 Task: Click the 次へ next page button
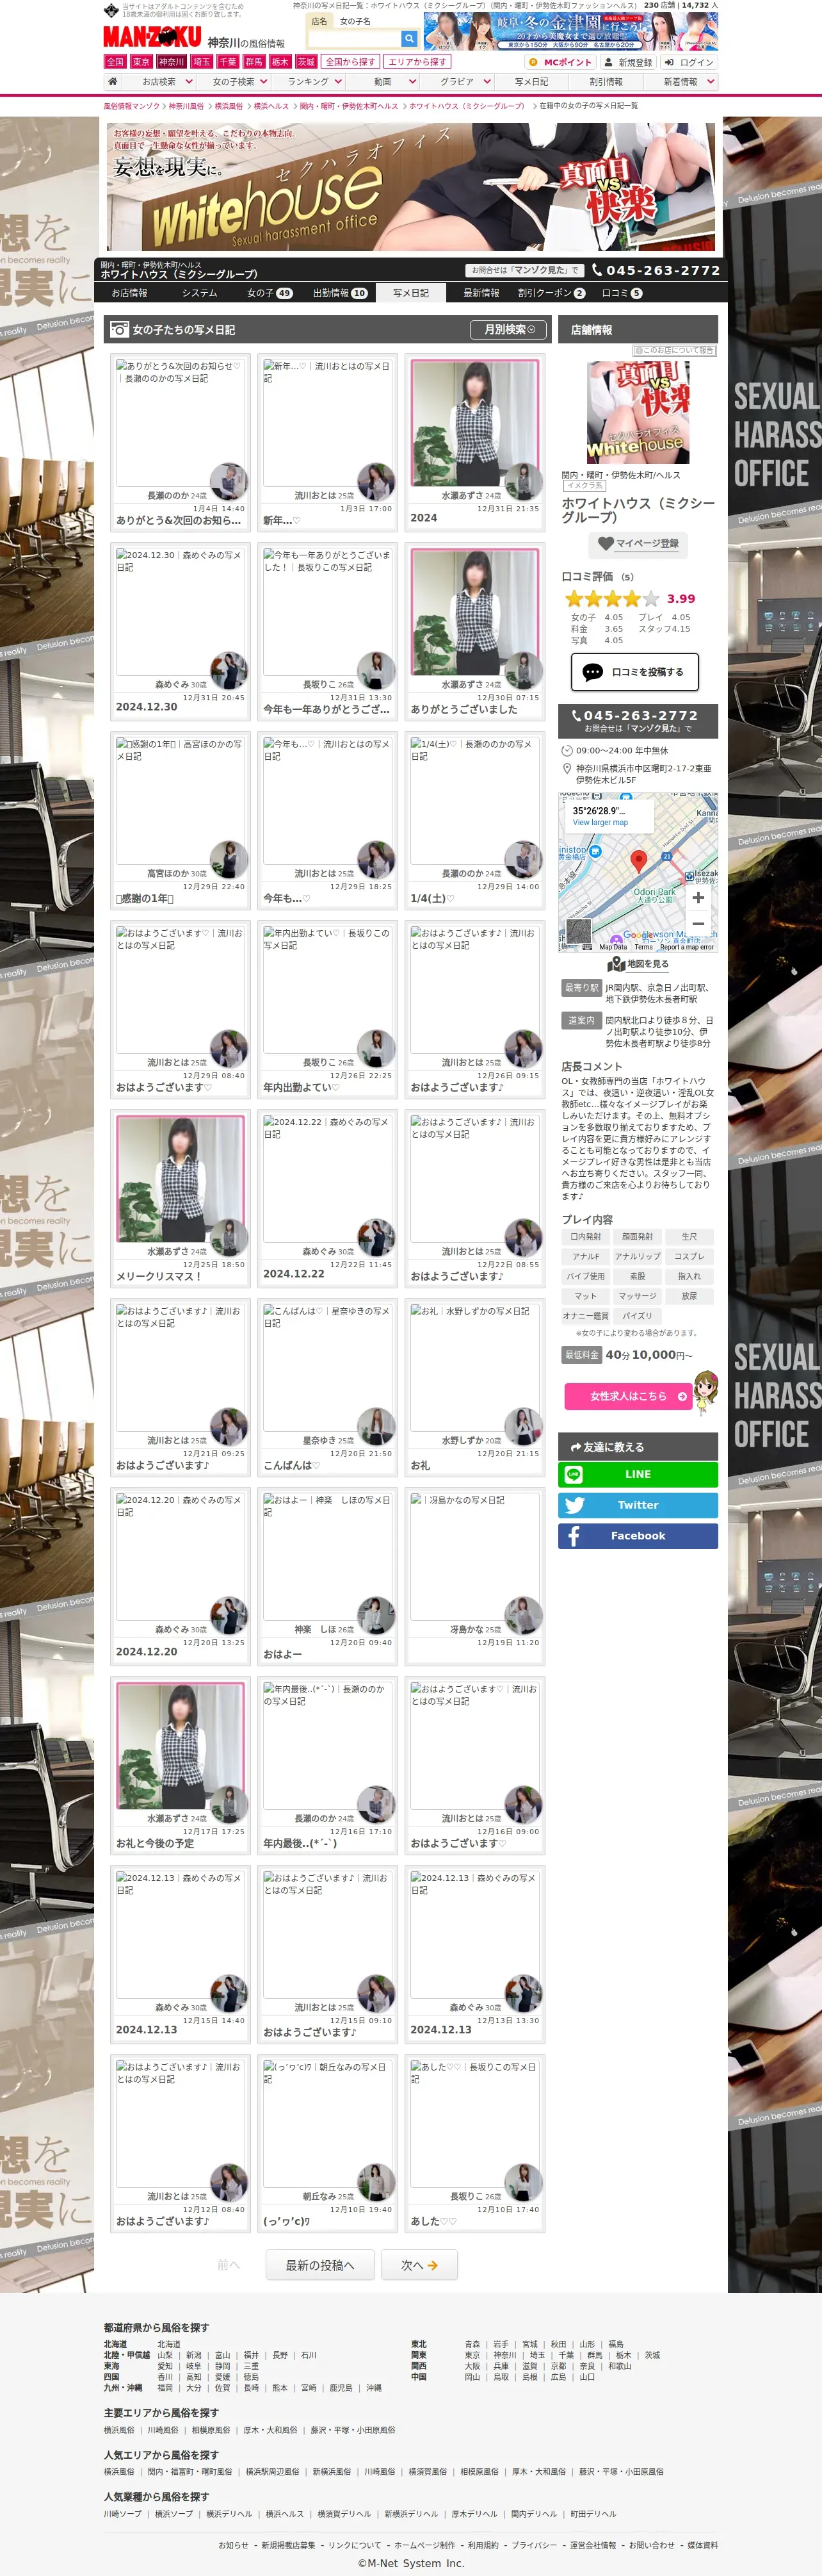coord(419,2266)
